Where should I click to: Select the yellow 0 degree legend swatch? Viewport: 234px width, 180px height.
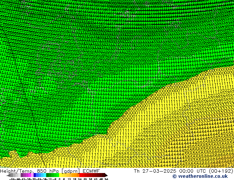click(x=61, y=175)
